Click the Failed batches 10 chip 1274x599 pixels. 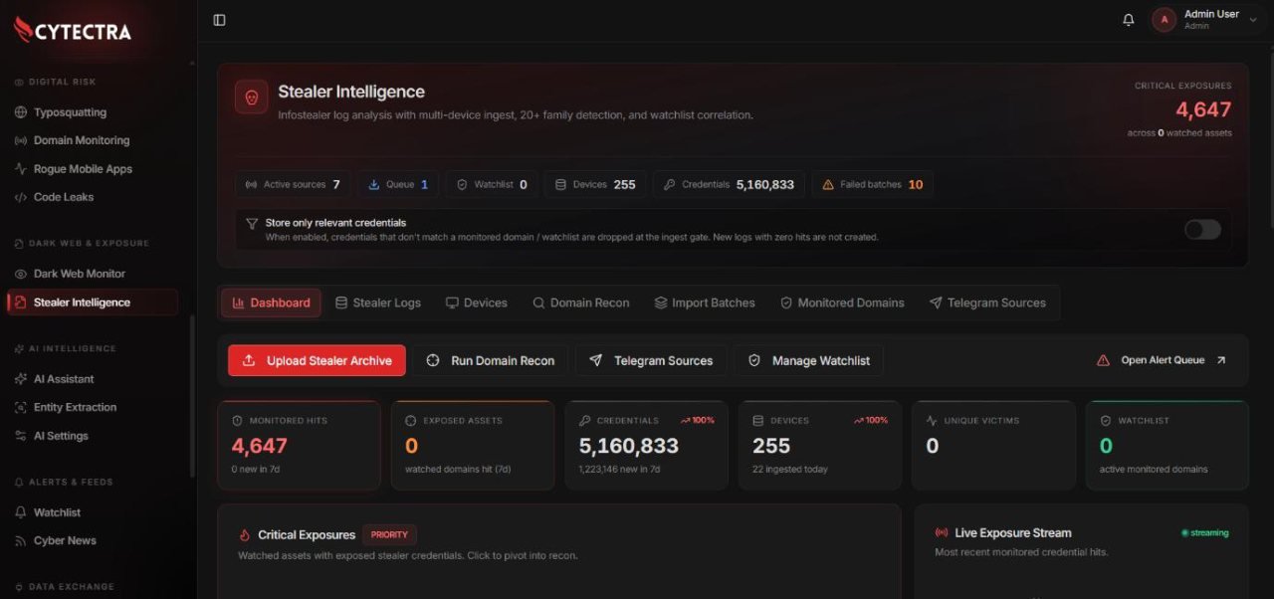click(x=872, y=184)
